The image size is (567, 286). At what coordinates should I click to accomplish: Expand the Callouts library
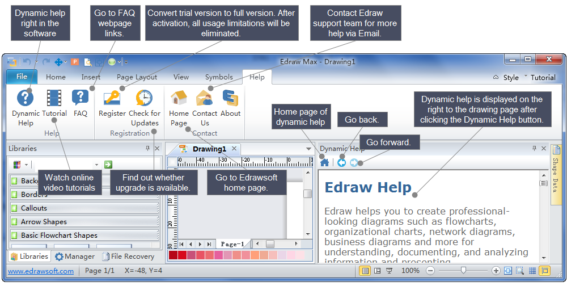[84, 208]
